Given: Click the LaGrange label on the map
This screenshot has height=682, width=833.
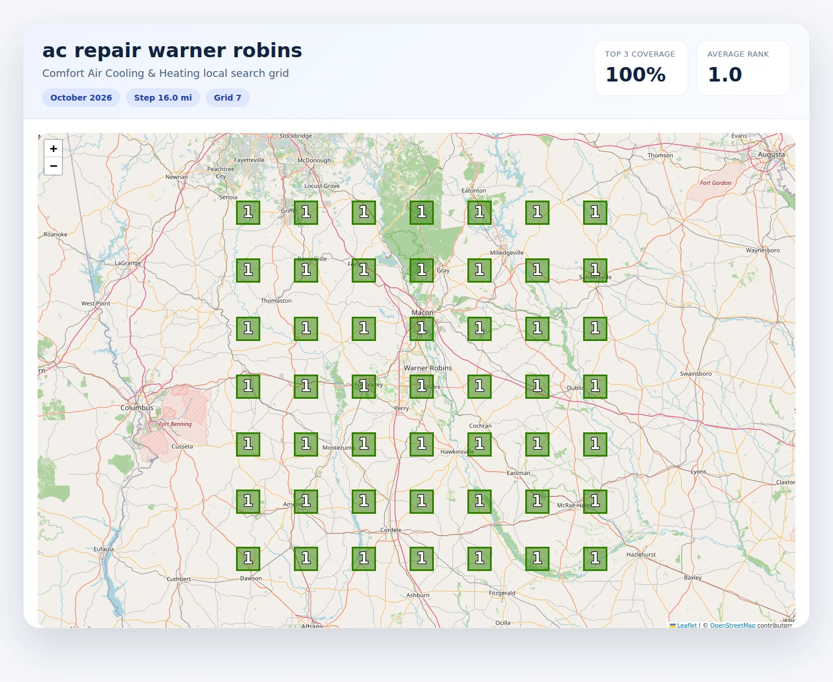Looking at the screenshot, I should (x=128, y=263).
